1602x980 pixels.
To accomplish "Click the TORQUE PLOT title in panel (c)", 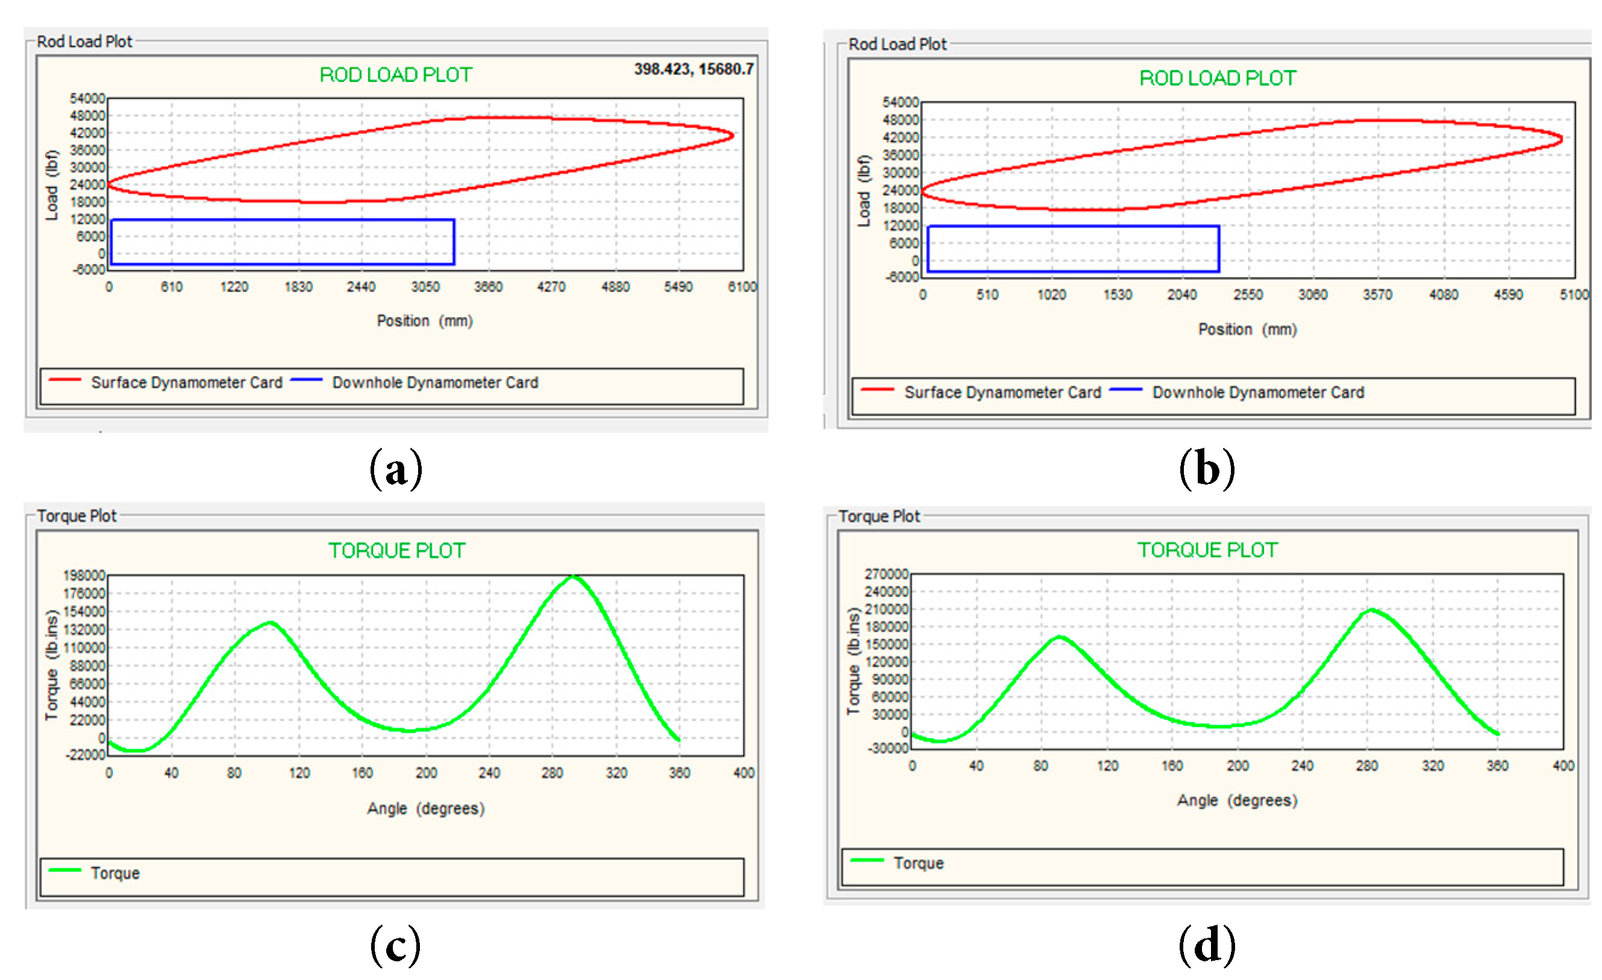I will pyautogui.click(x=396, y=551).
